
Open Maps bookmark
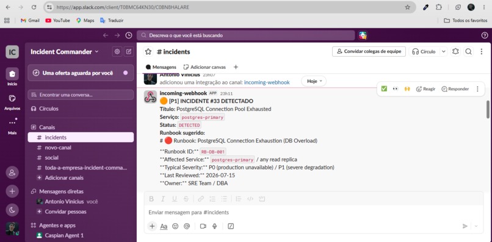pos(85,20)
